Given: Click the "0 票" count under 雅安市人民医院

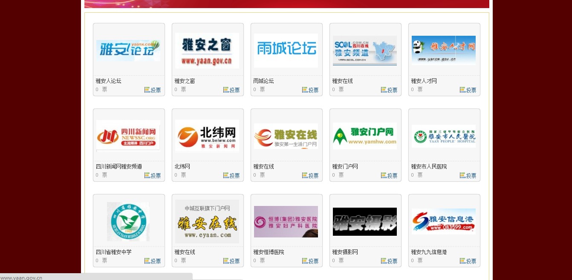Looking at the screenshot, I should click(417, 175).
